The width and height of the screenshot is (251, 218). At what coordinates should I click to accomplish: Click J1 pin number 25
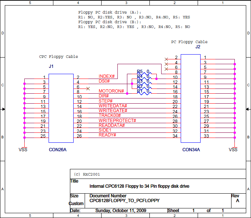(x=43, y=136)
